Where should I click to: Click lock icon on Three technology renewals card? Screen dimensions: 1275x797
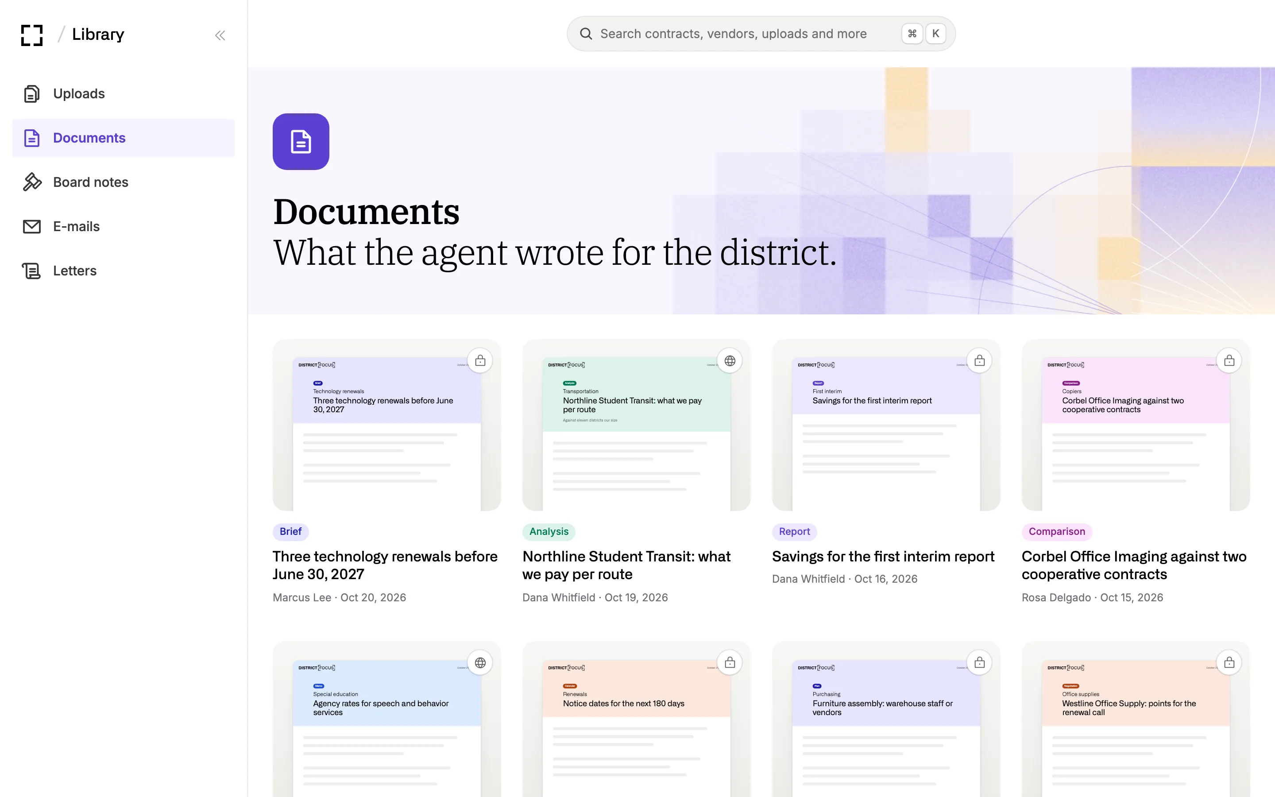click(480, 360)
